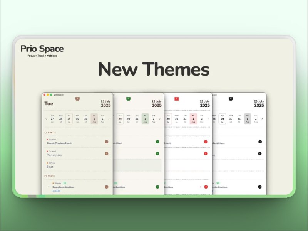Select Sun 27 in the week strip
This screenshot has height=231, width=308.
[x=52, y=119]
